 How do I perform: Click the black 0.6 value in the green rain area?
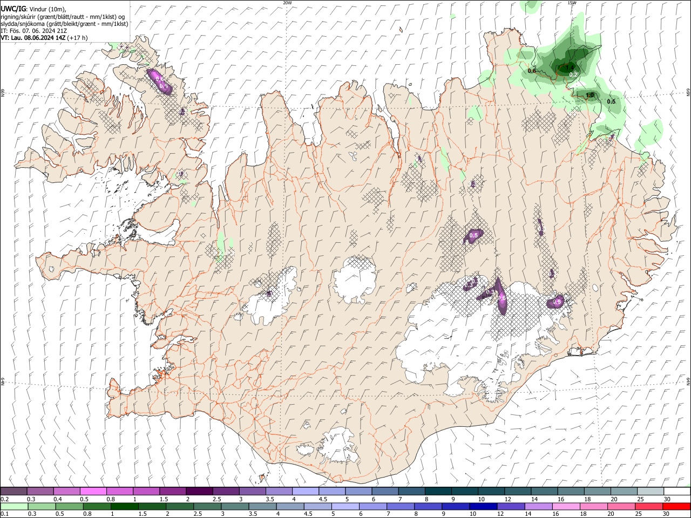click(532, 71)
